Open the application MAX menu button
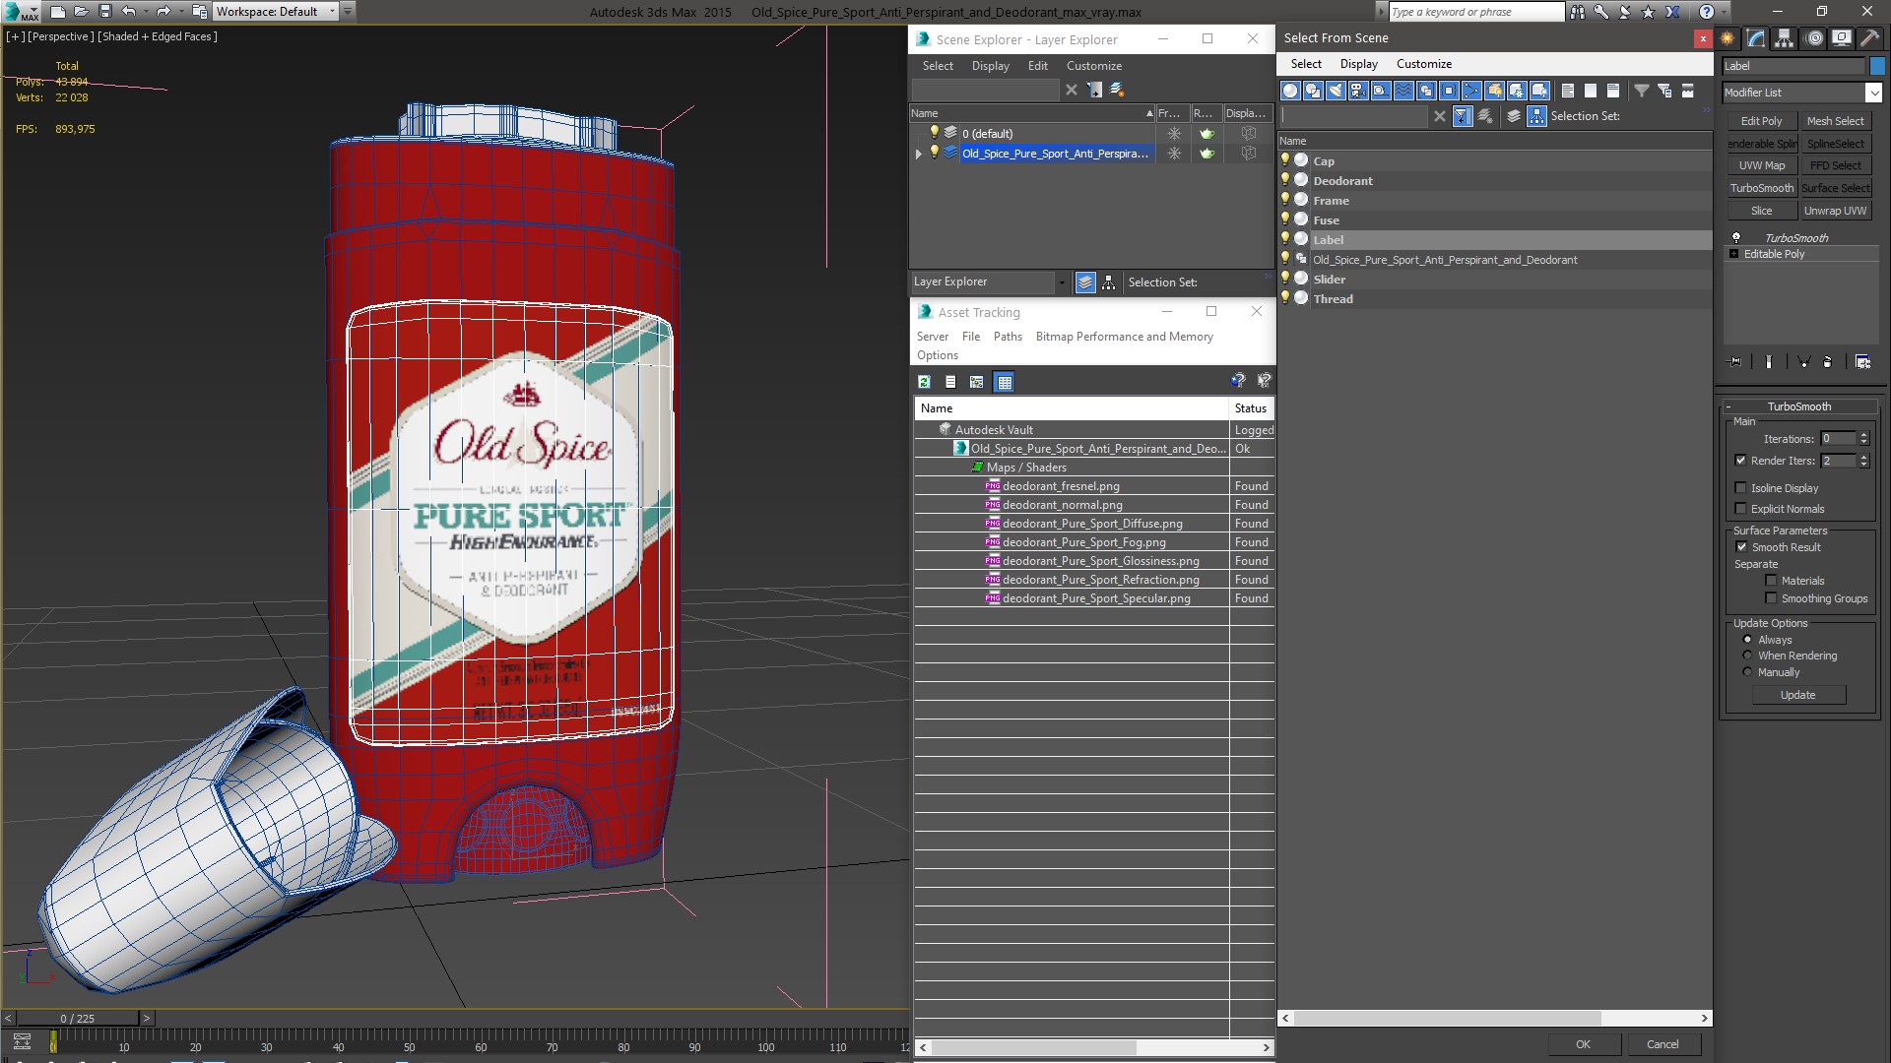The image size is (1891, 1063). (x=21, y=12)
